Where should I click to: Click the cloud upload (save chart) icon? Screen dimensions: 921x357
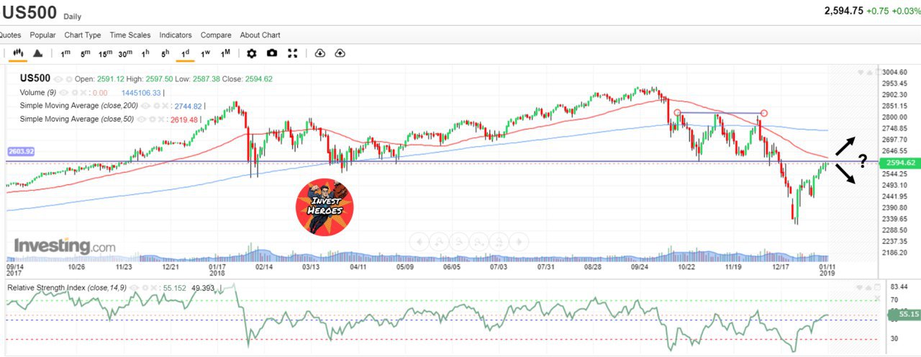pos(340,53)
